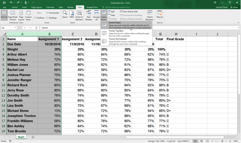Select the Sheet1 worksheet tab
The width and height of the screenshot is (241, 143).
click(21, 137)
